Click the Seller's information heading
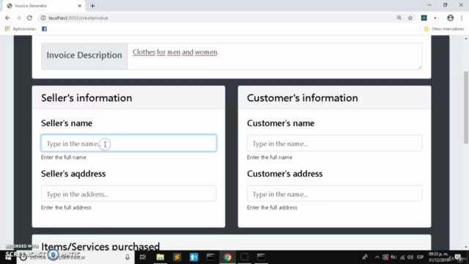The height and width of the screenshot is (264, 469). [x=86, y=98]
